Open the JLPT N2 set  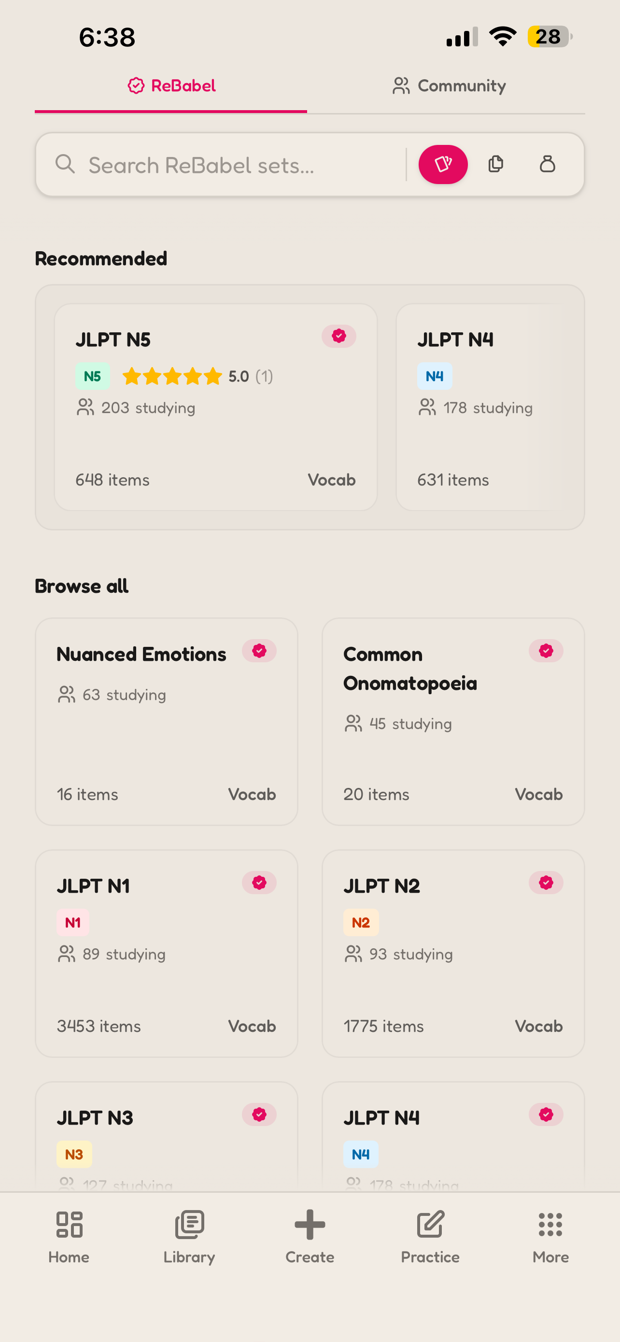pos(453,954)
